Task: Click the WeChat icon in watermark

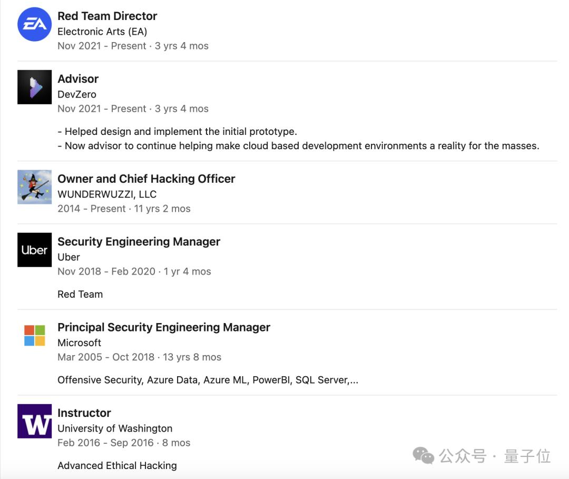Action: 423,455
